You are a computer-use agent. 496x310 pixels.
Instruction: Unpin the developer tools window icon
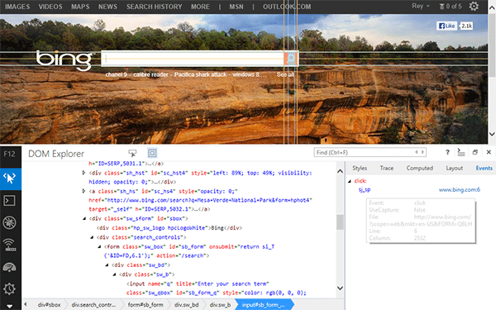pos(475,152)
